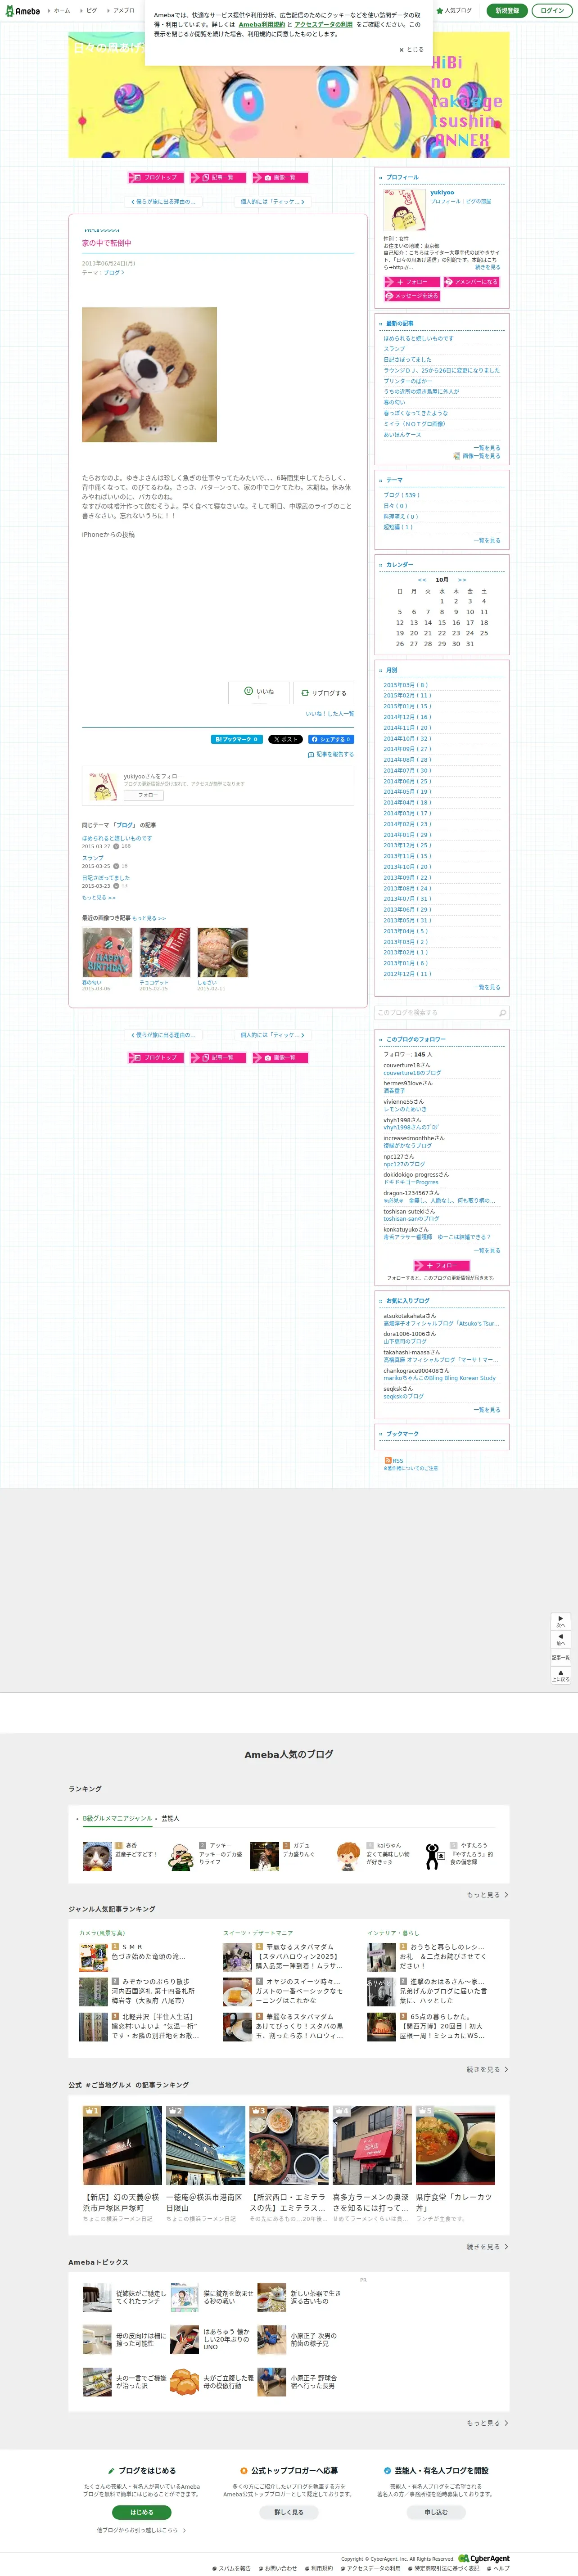
Task: Close the cookie notice with とじる
Action: tap(411, 49)
